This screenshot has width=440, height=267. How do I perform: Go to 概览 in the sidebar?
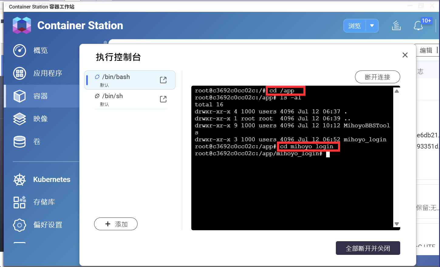click(x=41, y=50)
